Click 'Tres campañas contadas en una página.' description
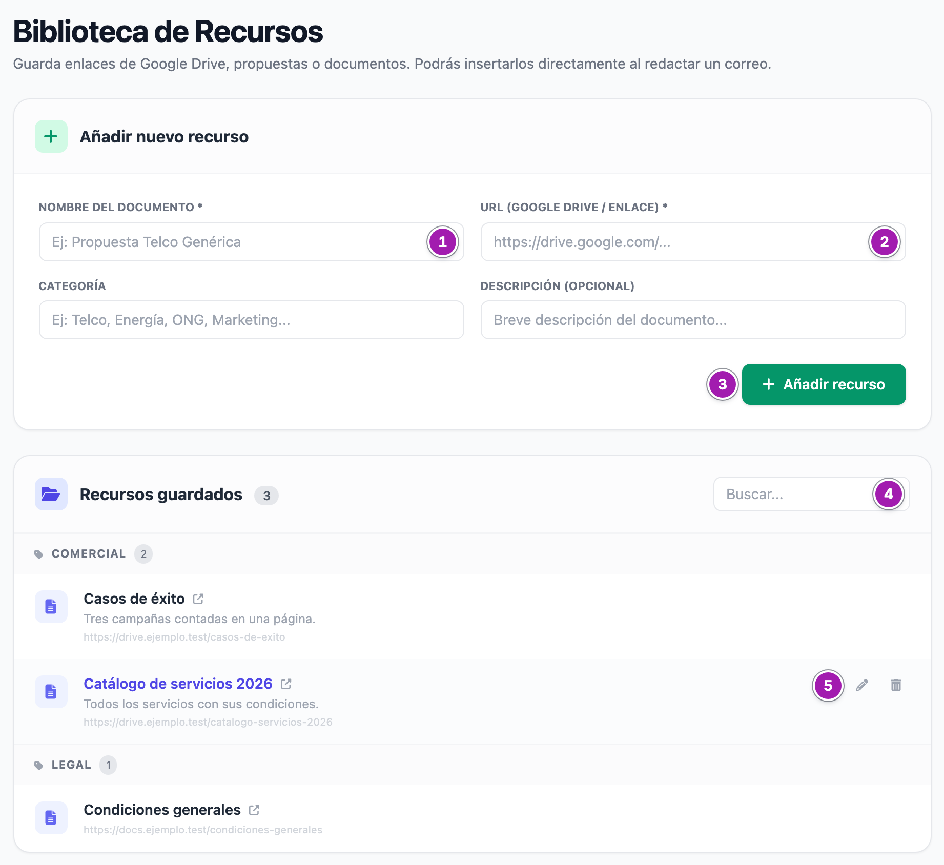 pyautogui.click(x=199, y=619)
